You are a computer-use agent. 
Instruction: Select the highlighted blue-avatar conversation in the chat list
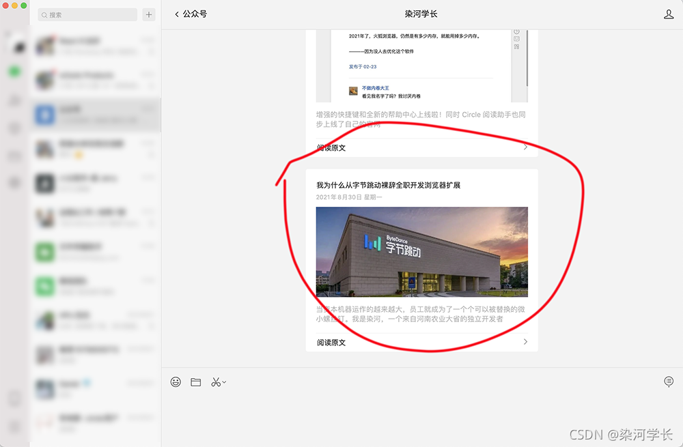(x=96, y=115)
